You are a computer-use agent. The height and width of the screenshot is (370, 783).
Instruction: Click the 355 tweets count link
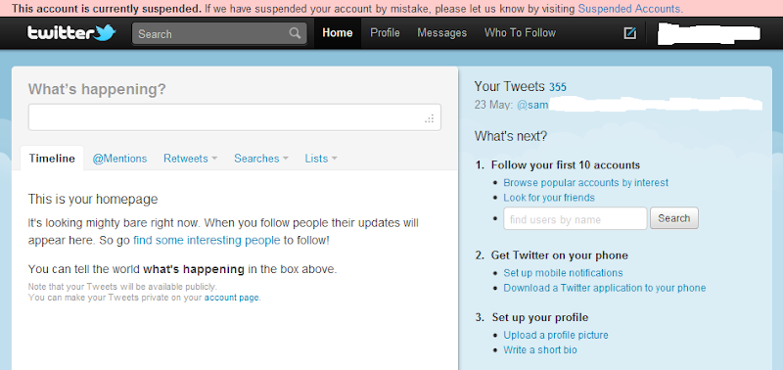click(558, 87)
